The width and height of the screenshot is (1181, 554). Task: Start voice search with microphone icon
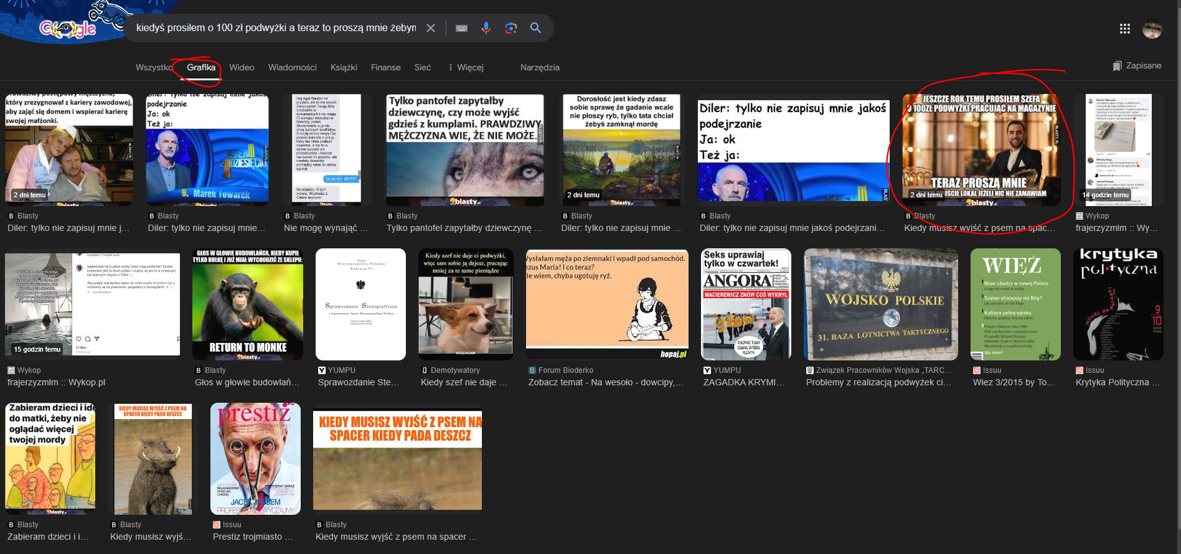pos(486,28)
